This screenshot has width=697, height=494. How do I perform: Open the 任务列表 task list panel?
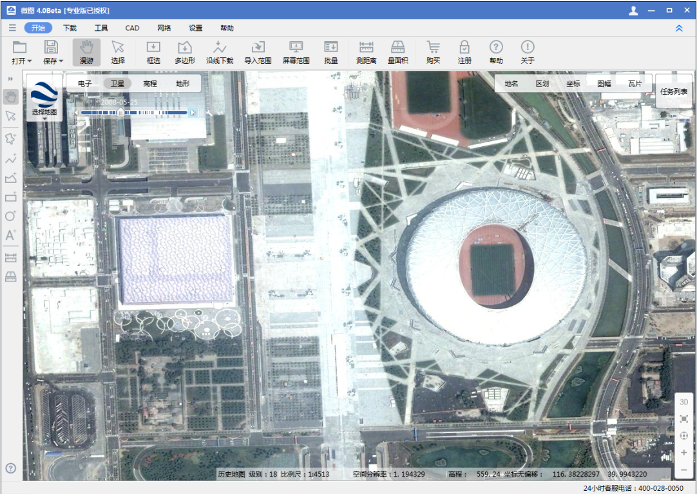click(674, 91)
